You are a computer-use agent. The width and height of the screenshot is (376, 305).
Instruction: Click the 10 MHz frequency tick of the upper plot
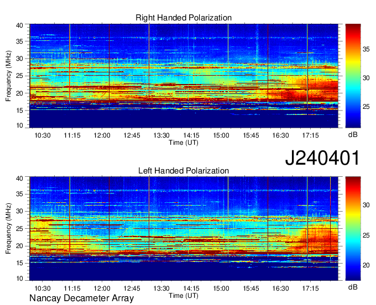[20, 125]
